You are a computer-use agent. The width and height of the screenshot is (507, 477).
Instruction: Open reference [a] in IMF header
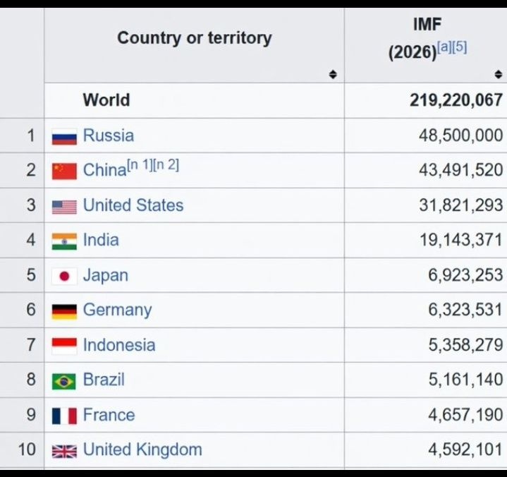click(444, 48)
